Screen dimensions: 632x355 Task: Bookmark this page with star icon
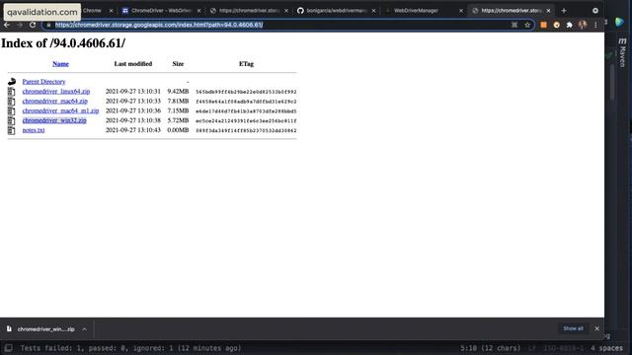pos(527,25)
